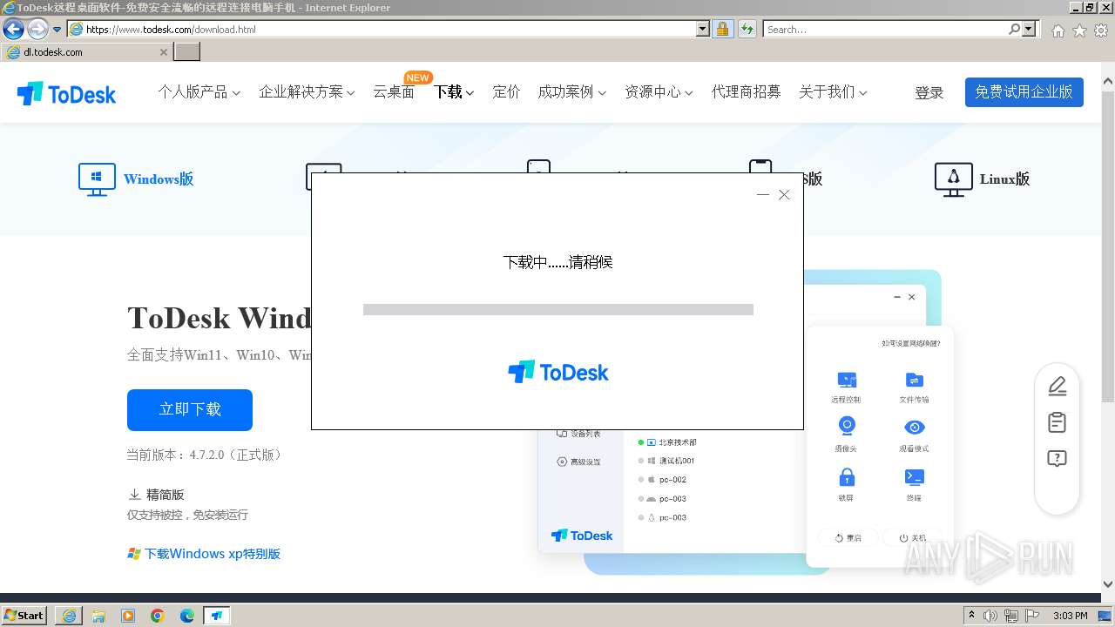Open the 定价 nav item

(x=506, y=91)
